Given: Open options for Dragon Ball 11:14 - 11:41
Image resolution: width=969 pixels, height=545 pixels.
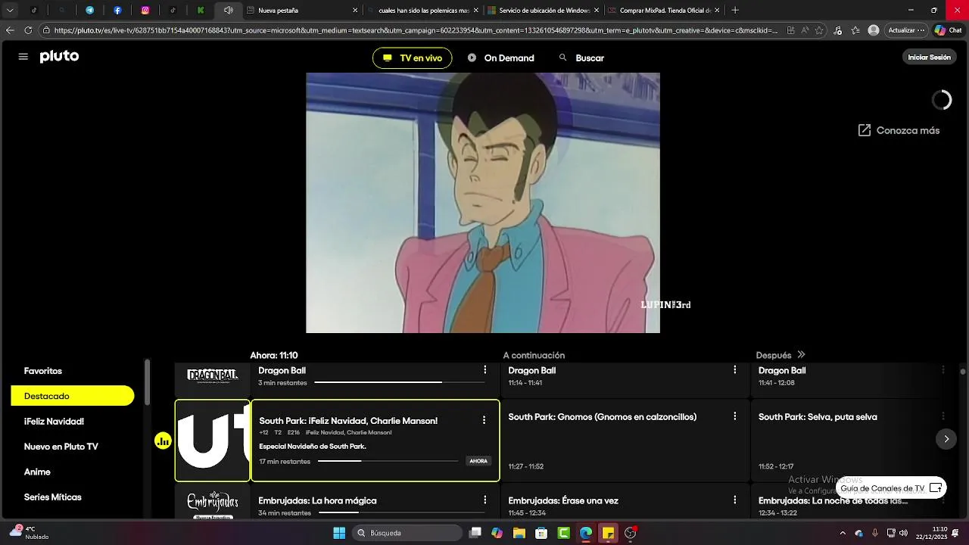Looking at the screenshot, I should pyautogui.click(x=734, y=370).
